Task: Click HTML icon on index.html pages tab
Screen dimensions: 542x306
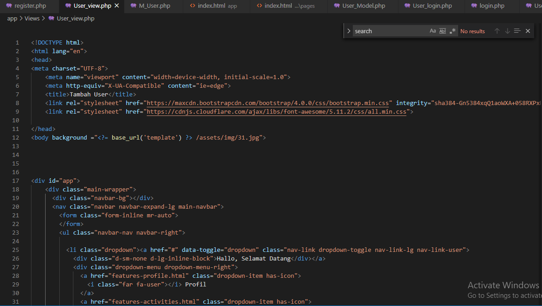Action: 259,6
